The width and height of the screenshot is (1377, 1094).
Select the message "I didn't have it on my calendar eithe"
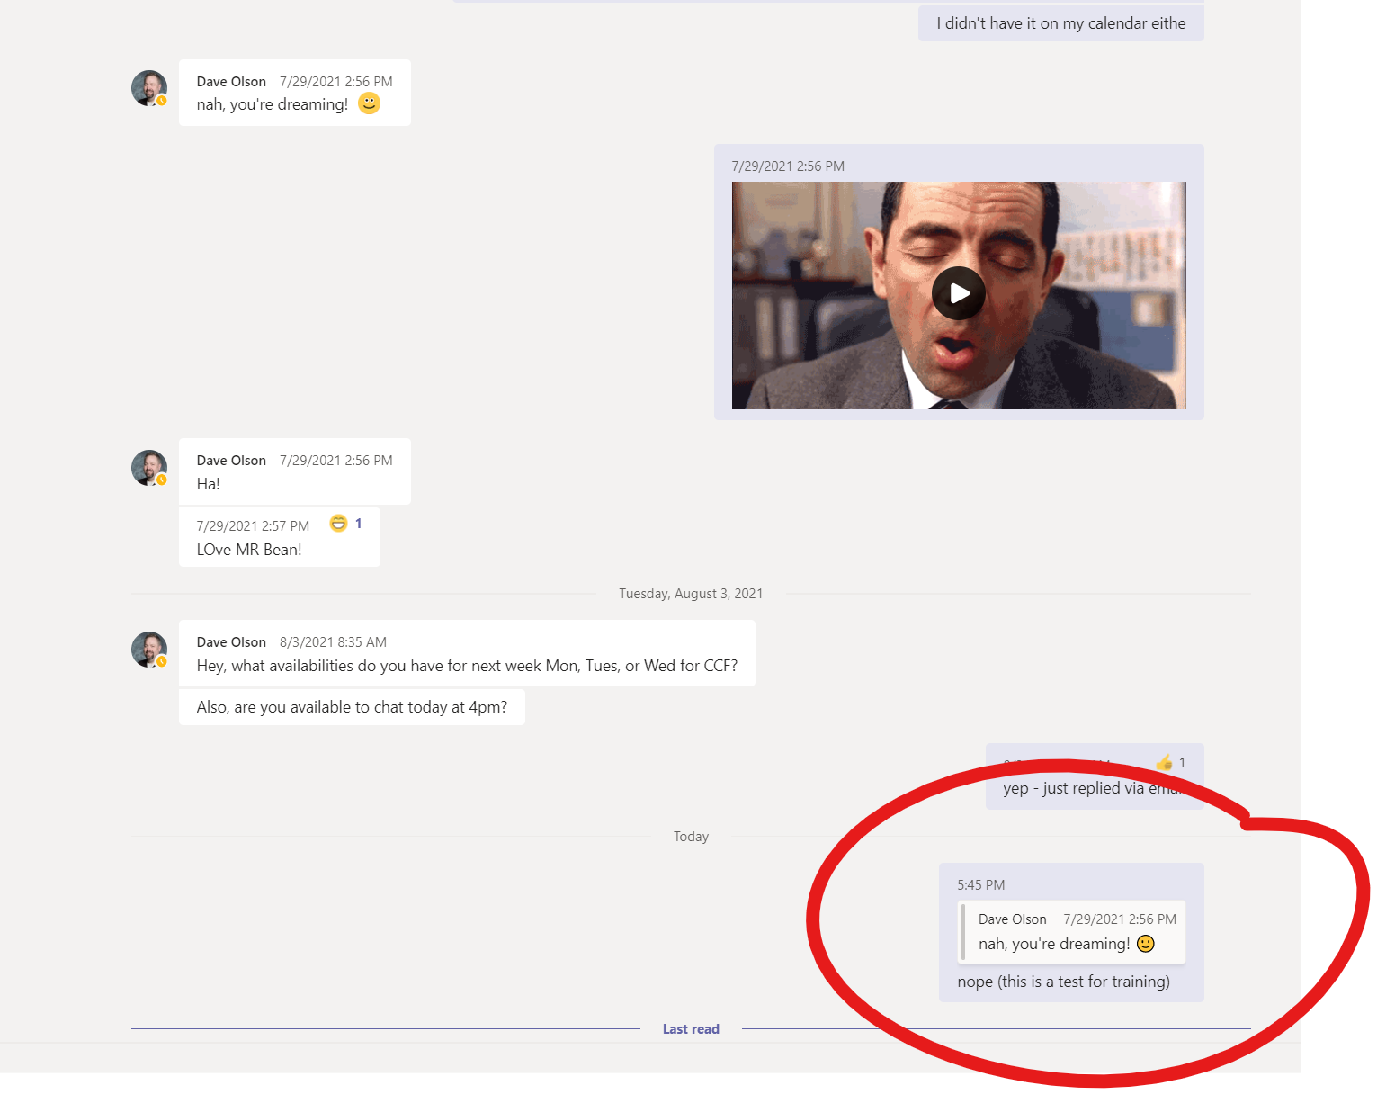coord(1061,23)
